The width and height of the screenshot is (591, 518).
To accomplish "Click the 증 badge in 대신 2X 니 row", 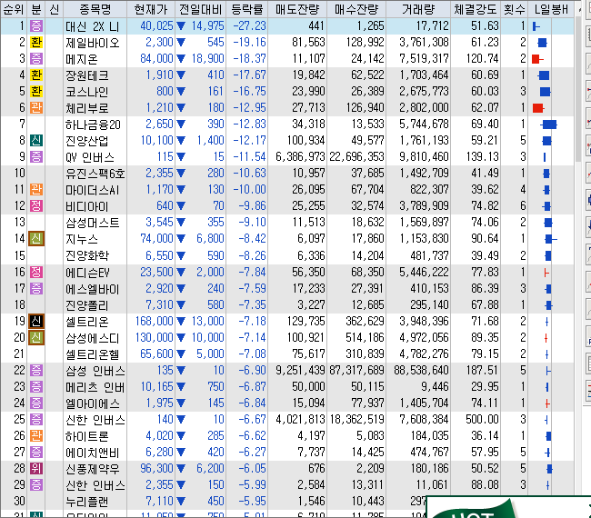I will point(36,26).
